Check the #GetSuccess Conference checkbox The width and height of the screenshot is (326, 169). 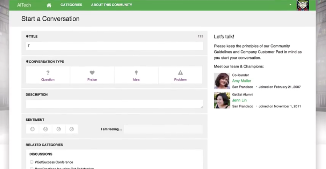coord(32,162)
